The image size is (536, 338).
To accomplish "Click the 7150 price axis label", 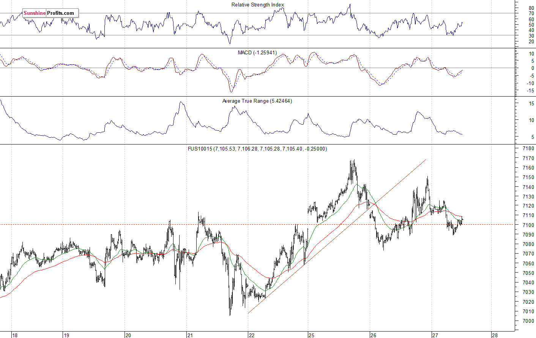I will (x=528, y=177).
